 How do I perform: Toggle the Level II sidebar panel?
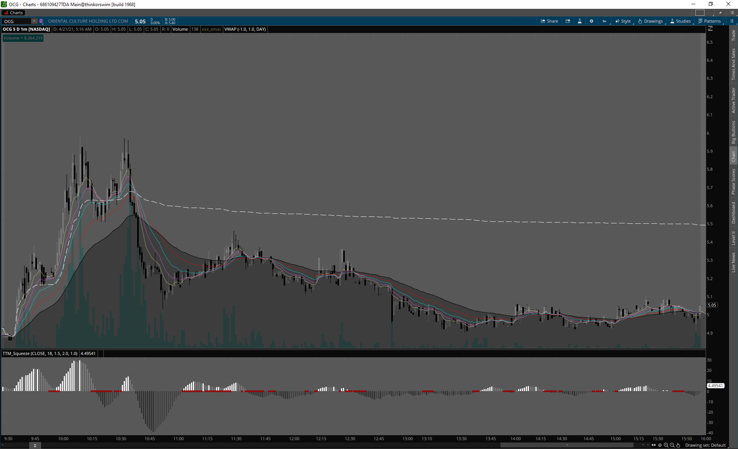tap(733, 238)
